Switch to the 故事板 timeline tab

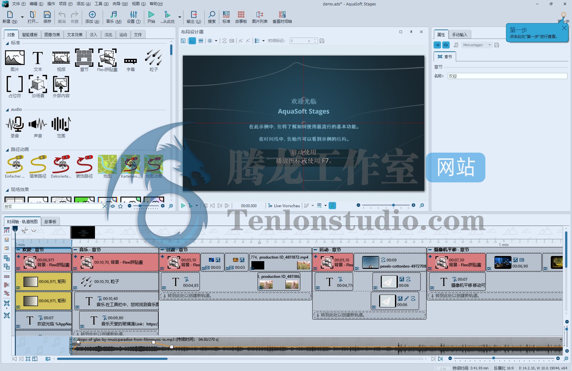pos(50,222)
